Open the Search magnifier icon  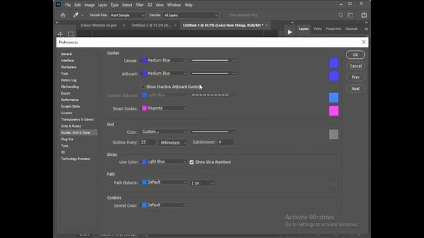(341, 15)
